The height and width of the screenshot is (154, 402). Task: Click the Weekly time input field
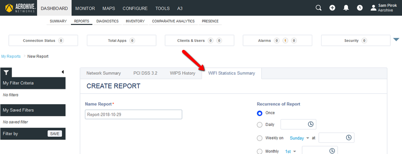pos(337,138)
